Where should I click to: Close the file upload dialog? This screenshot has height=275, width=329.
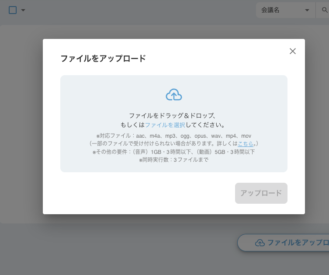click(x=292, y=51)
